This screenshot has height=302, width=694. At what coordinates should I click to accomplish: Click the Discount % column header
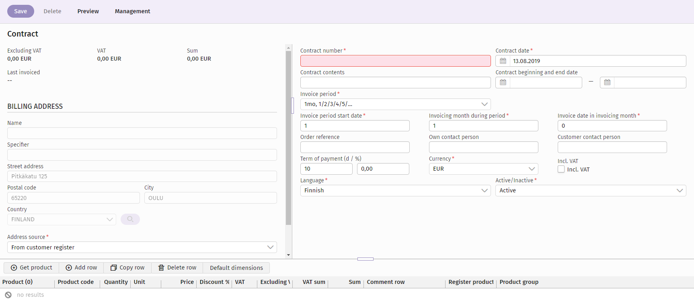click(215, 282)
